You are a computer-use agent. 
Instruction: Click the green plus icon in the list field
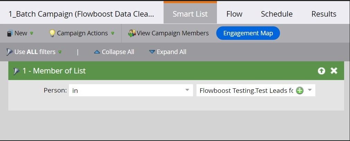click(300, 90)
